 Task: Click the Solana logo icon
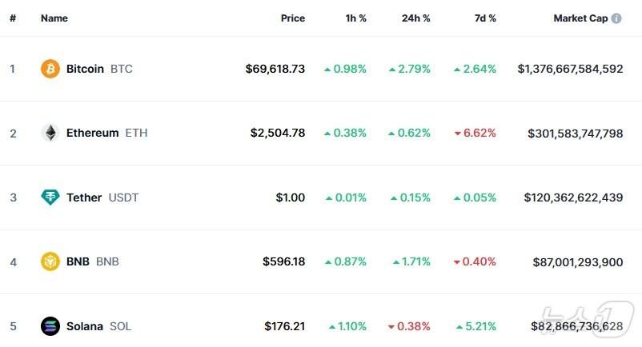click(50, 326)
